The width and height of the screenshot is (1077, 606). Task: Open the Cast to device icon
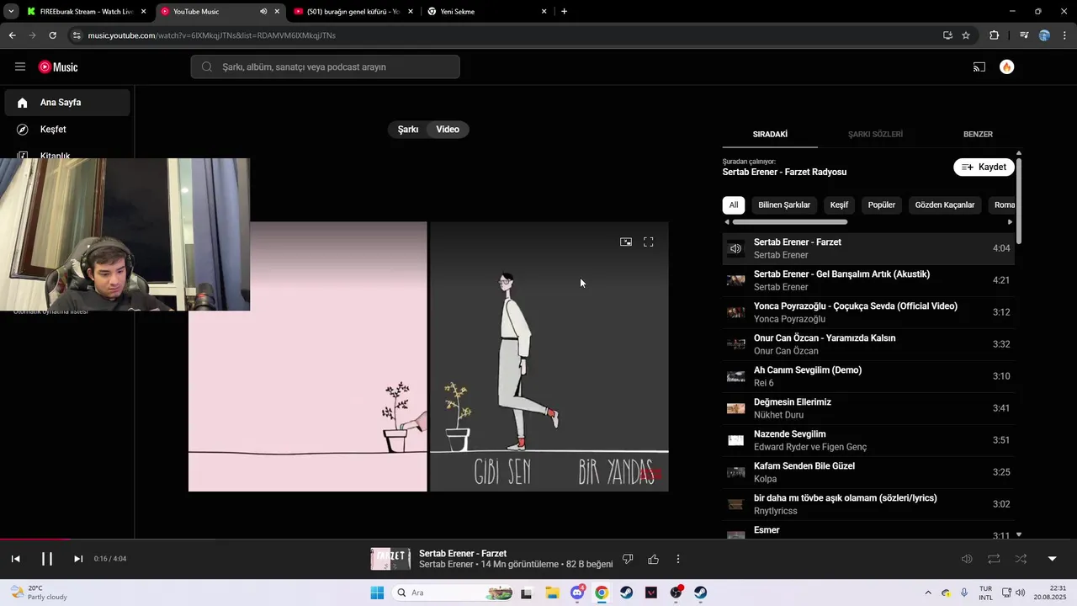(x=979, y=67)
